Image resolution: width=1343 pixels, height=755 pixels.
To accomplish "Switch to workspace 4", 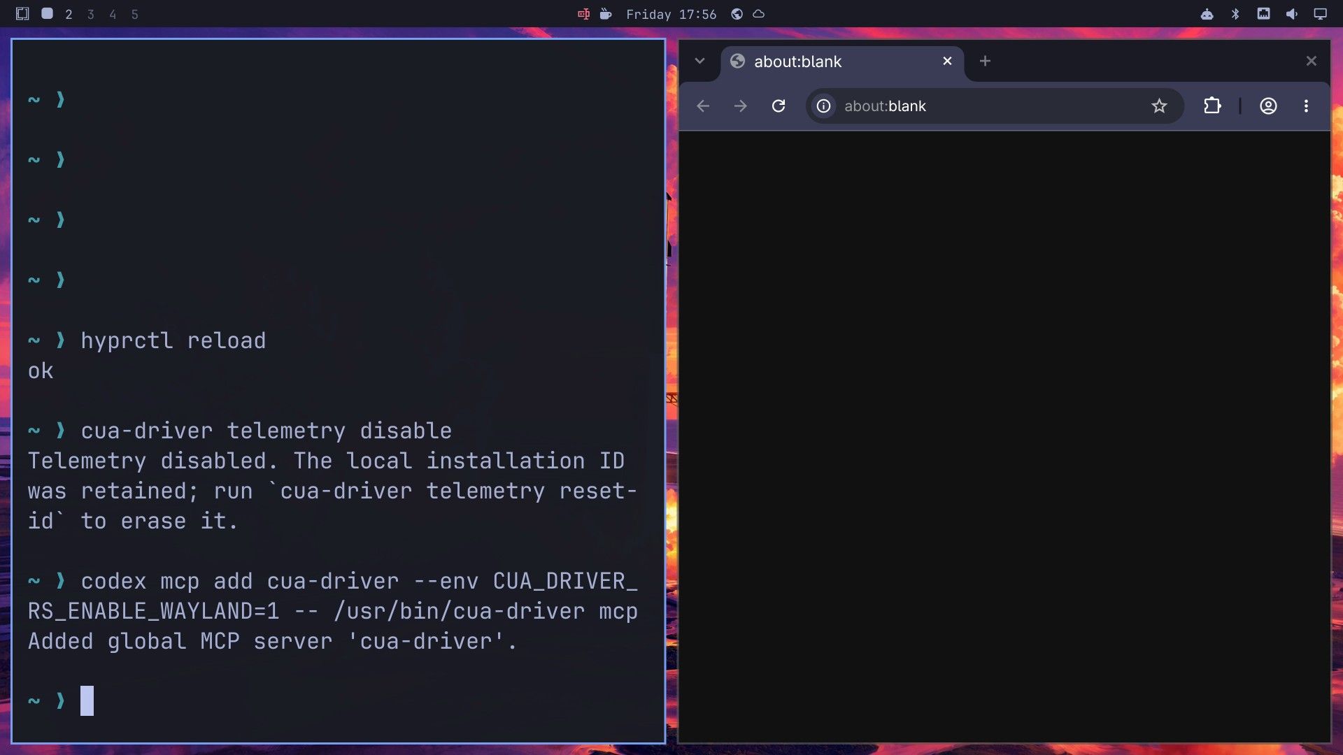I will click(x=113, y=14).
